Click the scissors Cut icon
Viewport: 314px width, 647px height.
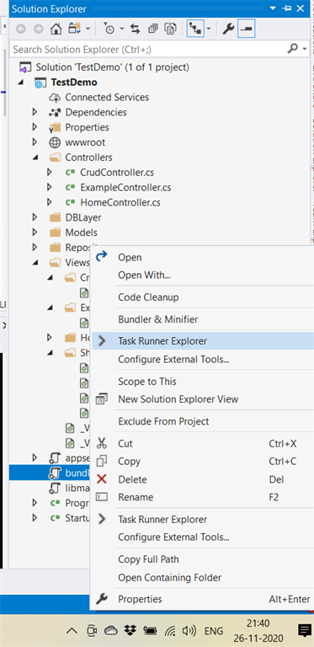tap(101, 444)
